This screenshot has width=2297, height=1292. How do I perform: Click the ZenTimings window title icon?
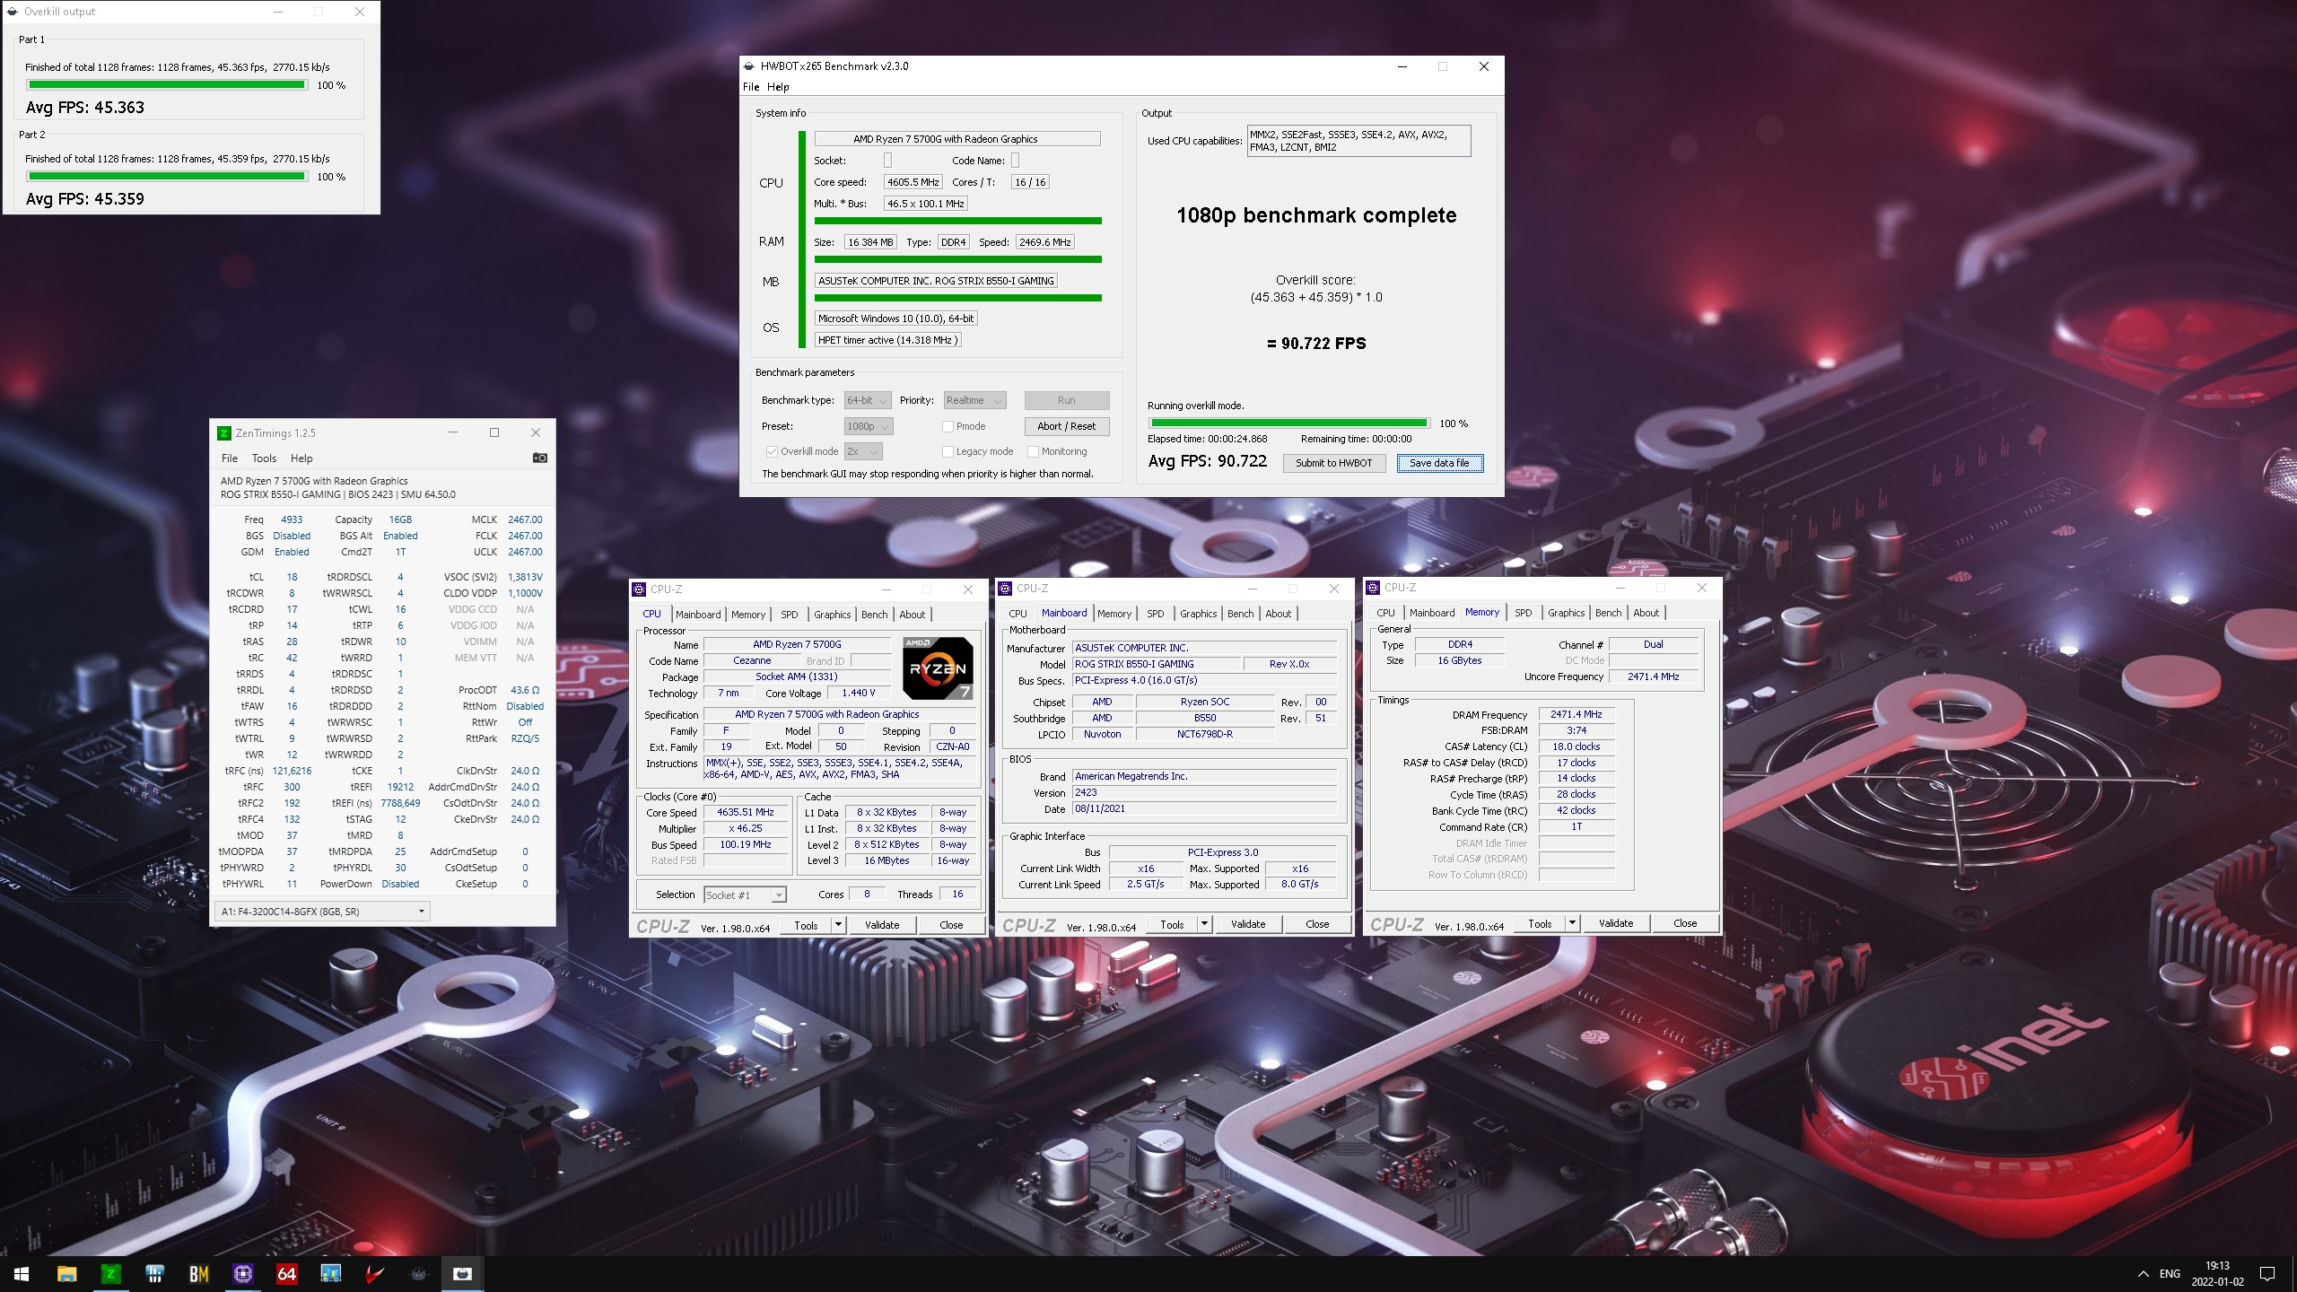click(224, 432)
